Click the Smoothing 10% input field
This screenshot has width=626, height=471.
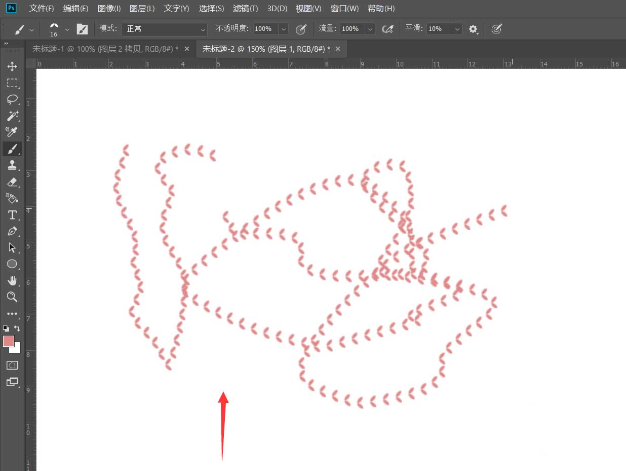pos(439,29)
